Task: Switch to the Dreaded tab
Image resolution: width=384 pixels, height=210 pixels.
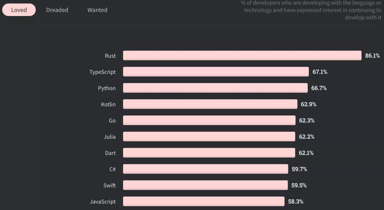Action: click(x=57, y=10)
